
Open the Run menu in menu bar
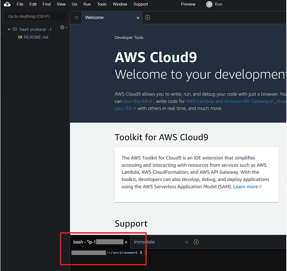(87, 4)
